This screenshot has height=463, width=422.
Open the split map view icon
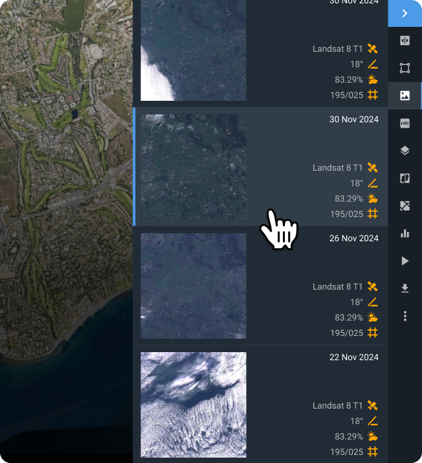coord(405,178)
